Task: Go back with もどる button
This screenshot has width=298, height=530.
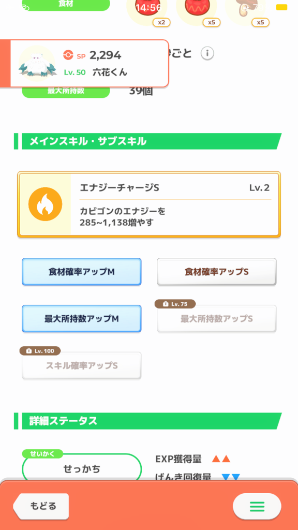Action: (41, 506)
